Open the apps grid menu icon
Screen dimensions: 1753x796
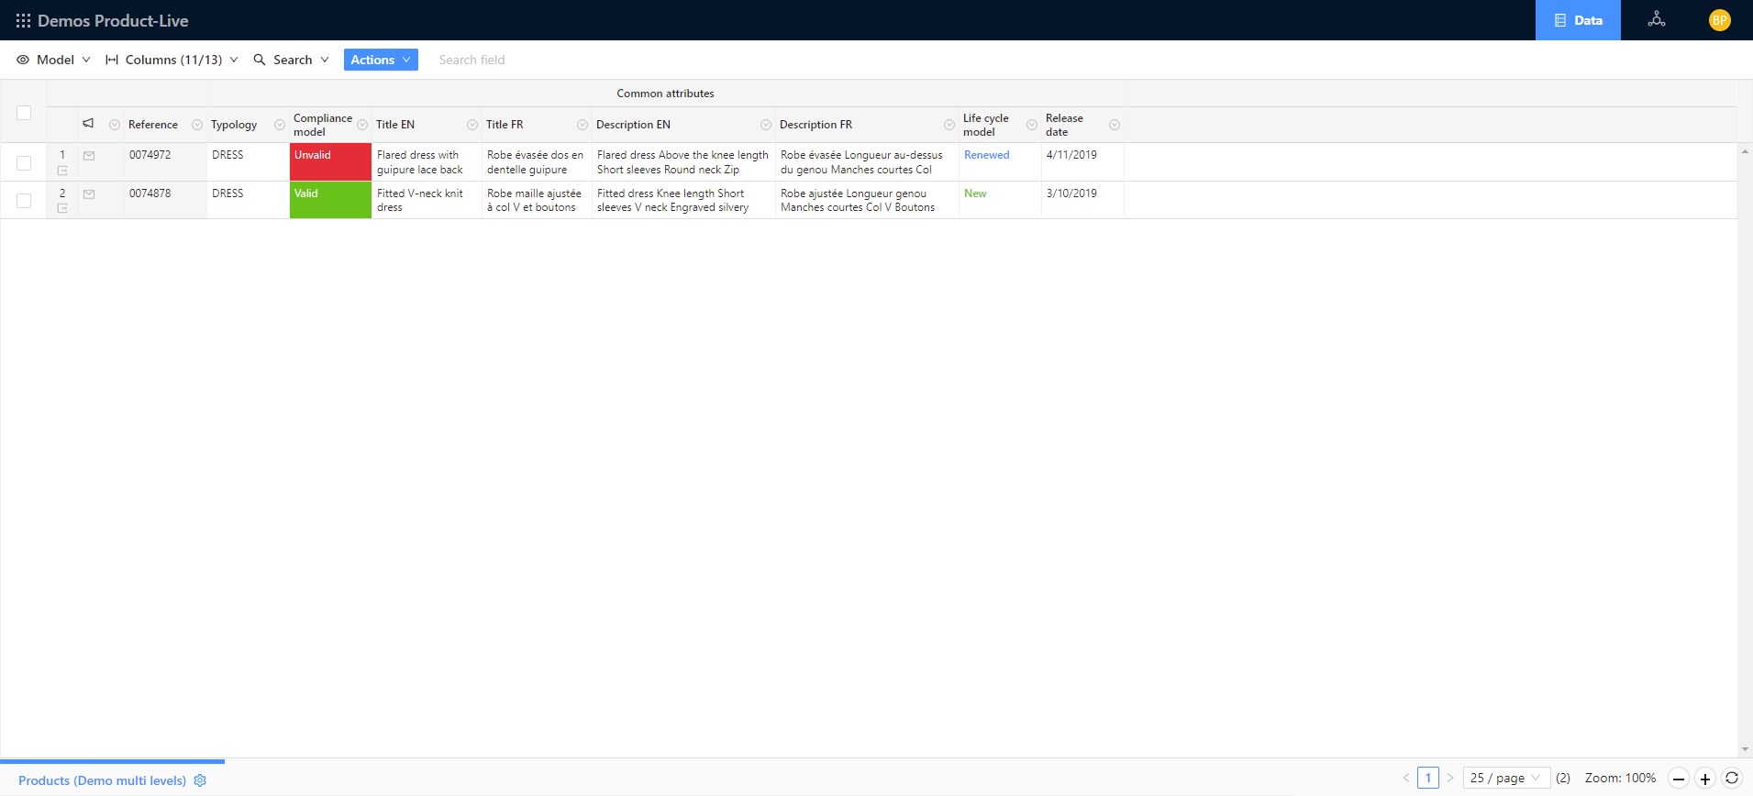tap(23, 20)
